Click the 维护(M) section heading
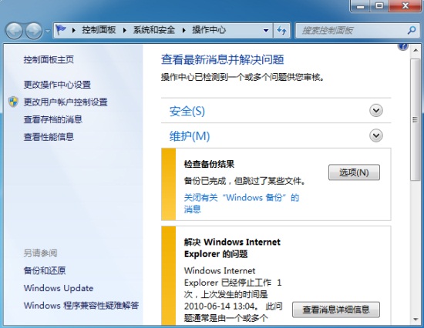The width and height of the screenshot is (424, 328). click(190, 136)
